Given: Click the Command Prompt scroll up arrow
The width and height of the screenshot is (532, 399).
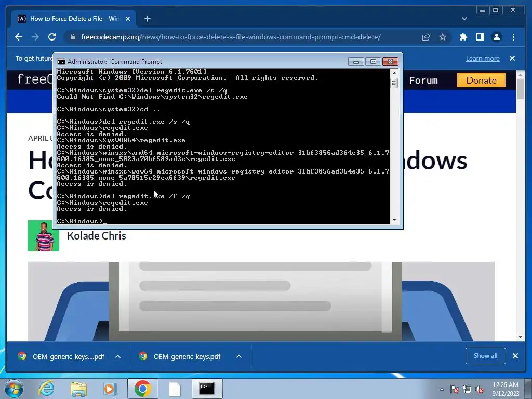Looking at the screenshot, I should [x=394, y=73].
